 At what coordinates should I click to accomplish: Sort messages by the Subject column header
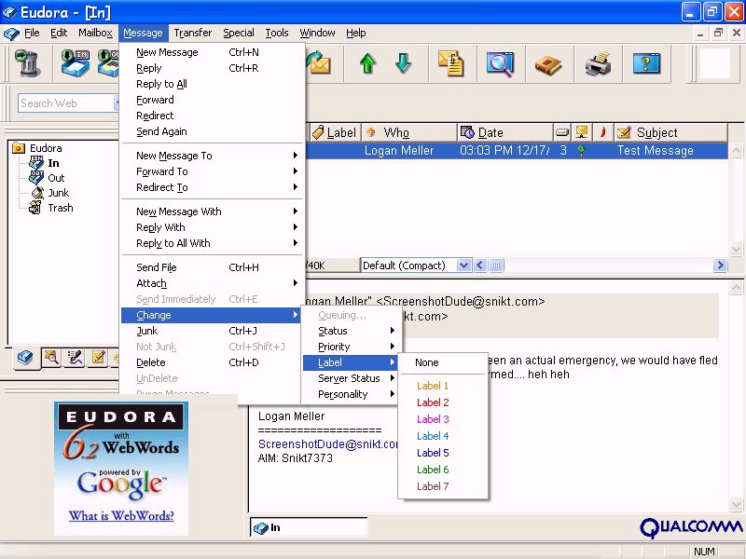670,132
